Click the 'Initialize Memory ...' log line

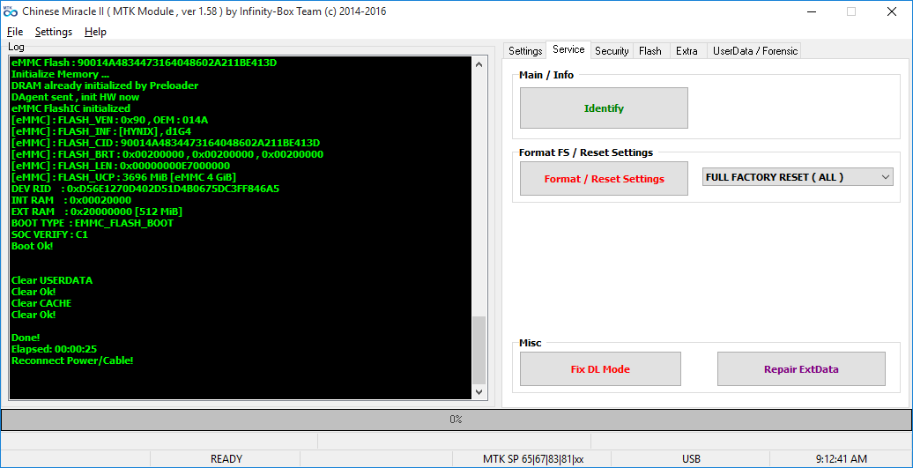[60, 74]
